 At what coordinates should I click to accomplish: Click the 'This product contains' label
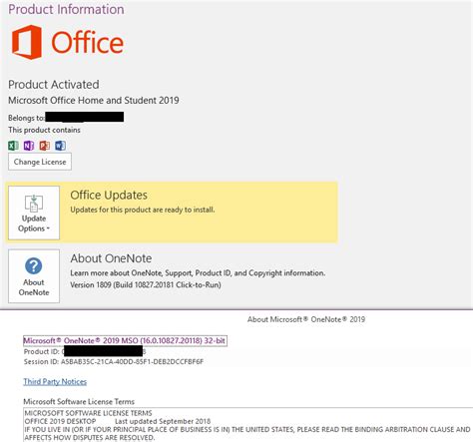[x=44, y=130]
